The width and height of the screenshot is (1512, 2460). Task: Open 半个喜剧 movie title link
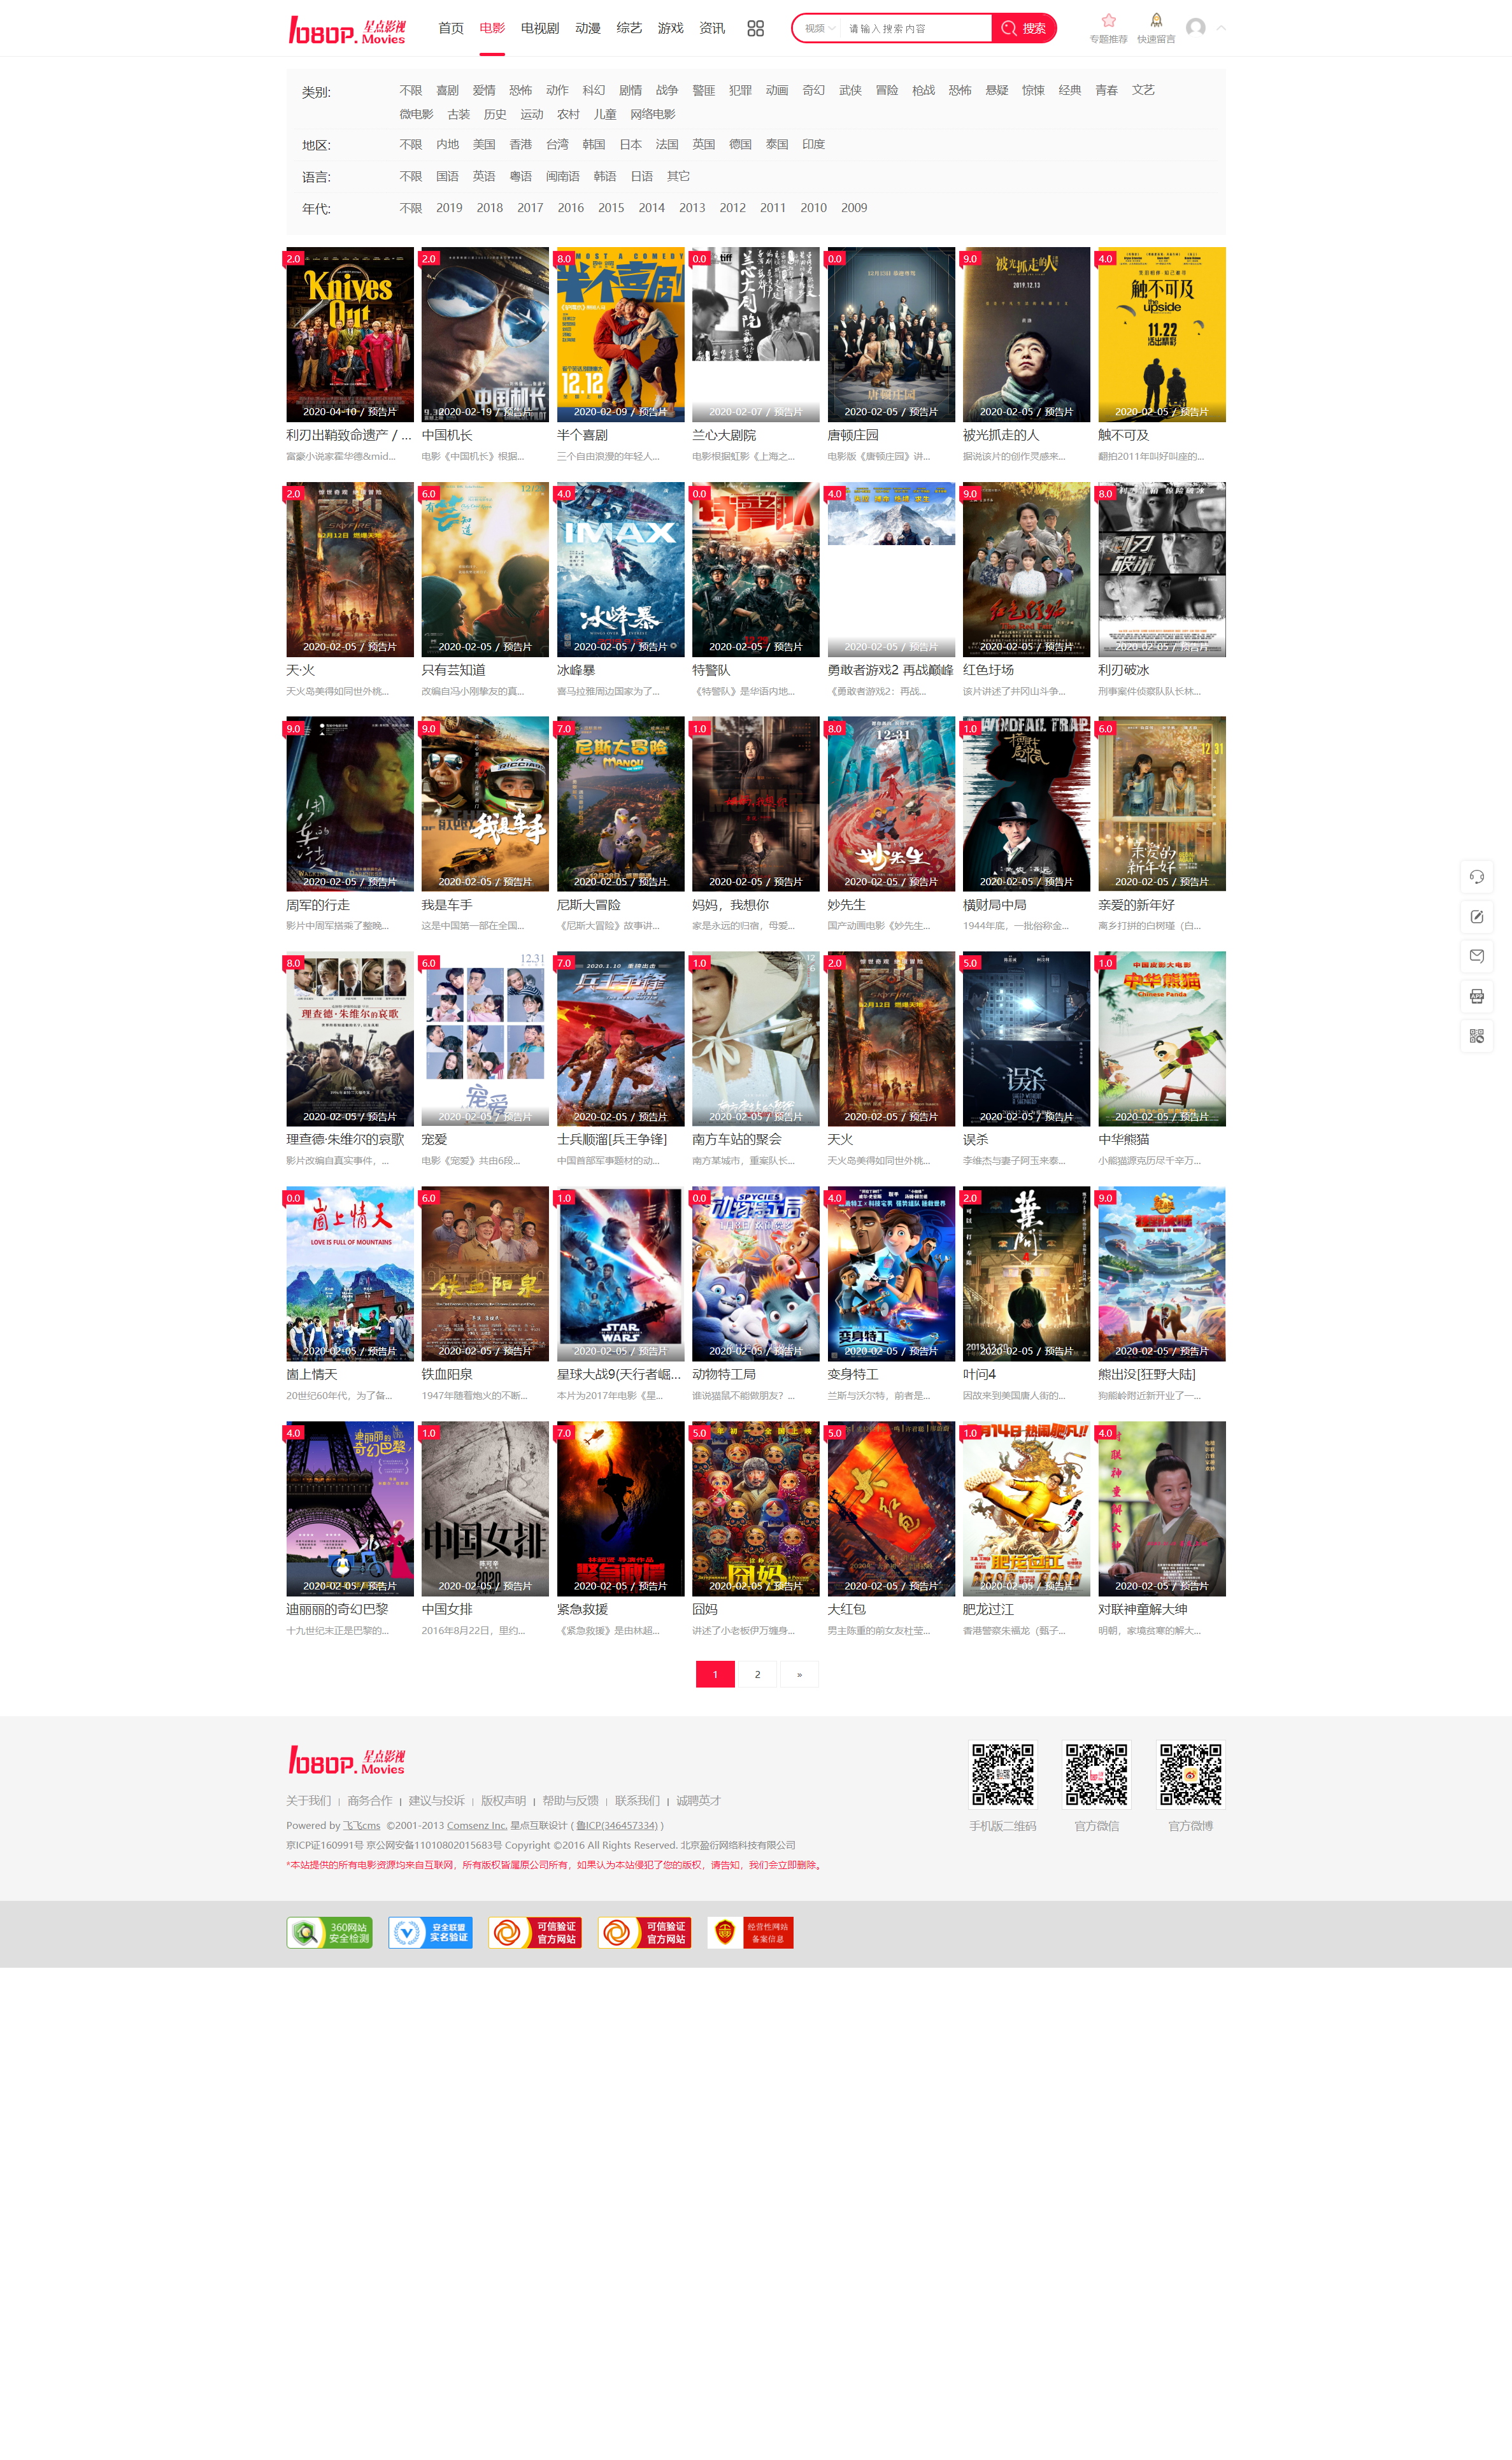582,435
